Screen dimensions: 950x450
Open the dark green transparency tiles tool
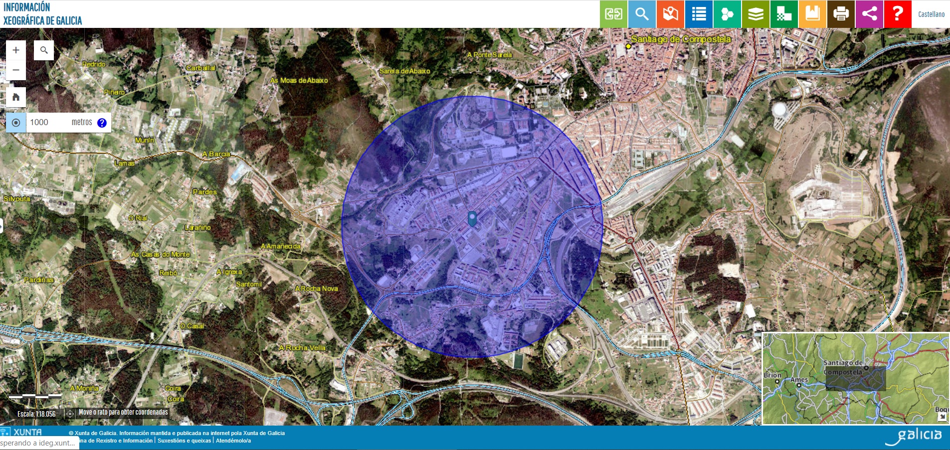tap(784, 14)
